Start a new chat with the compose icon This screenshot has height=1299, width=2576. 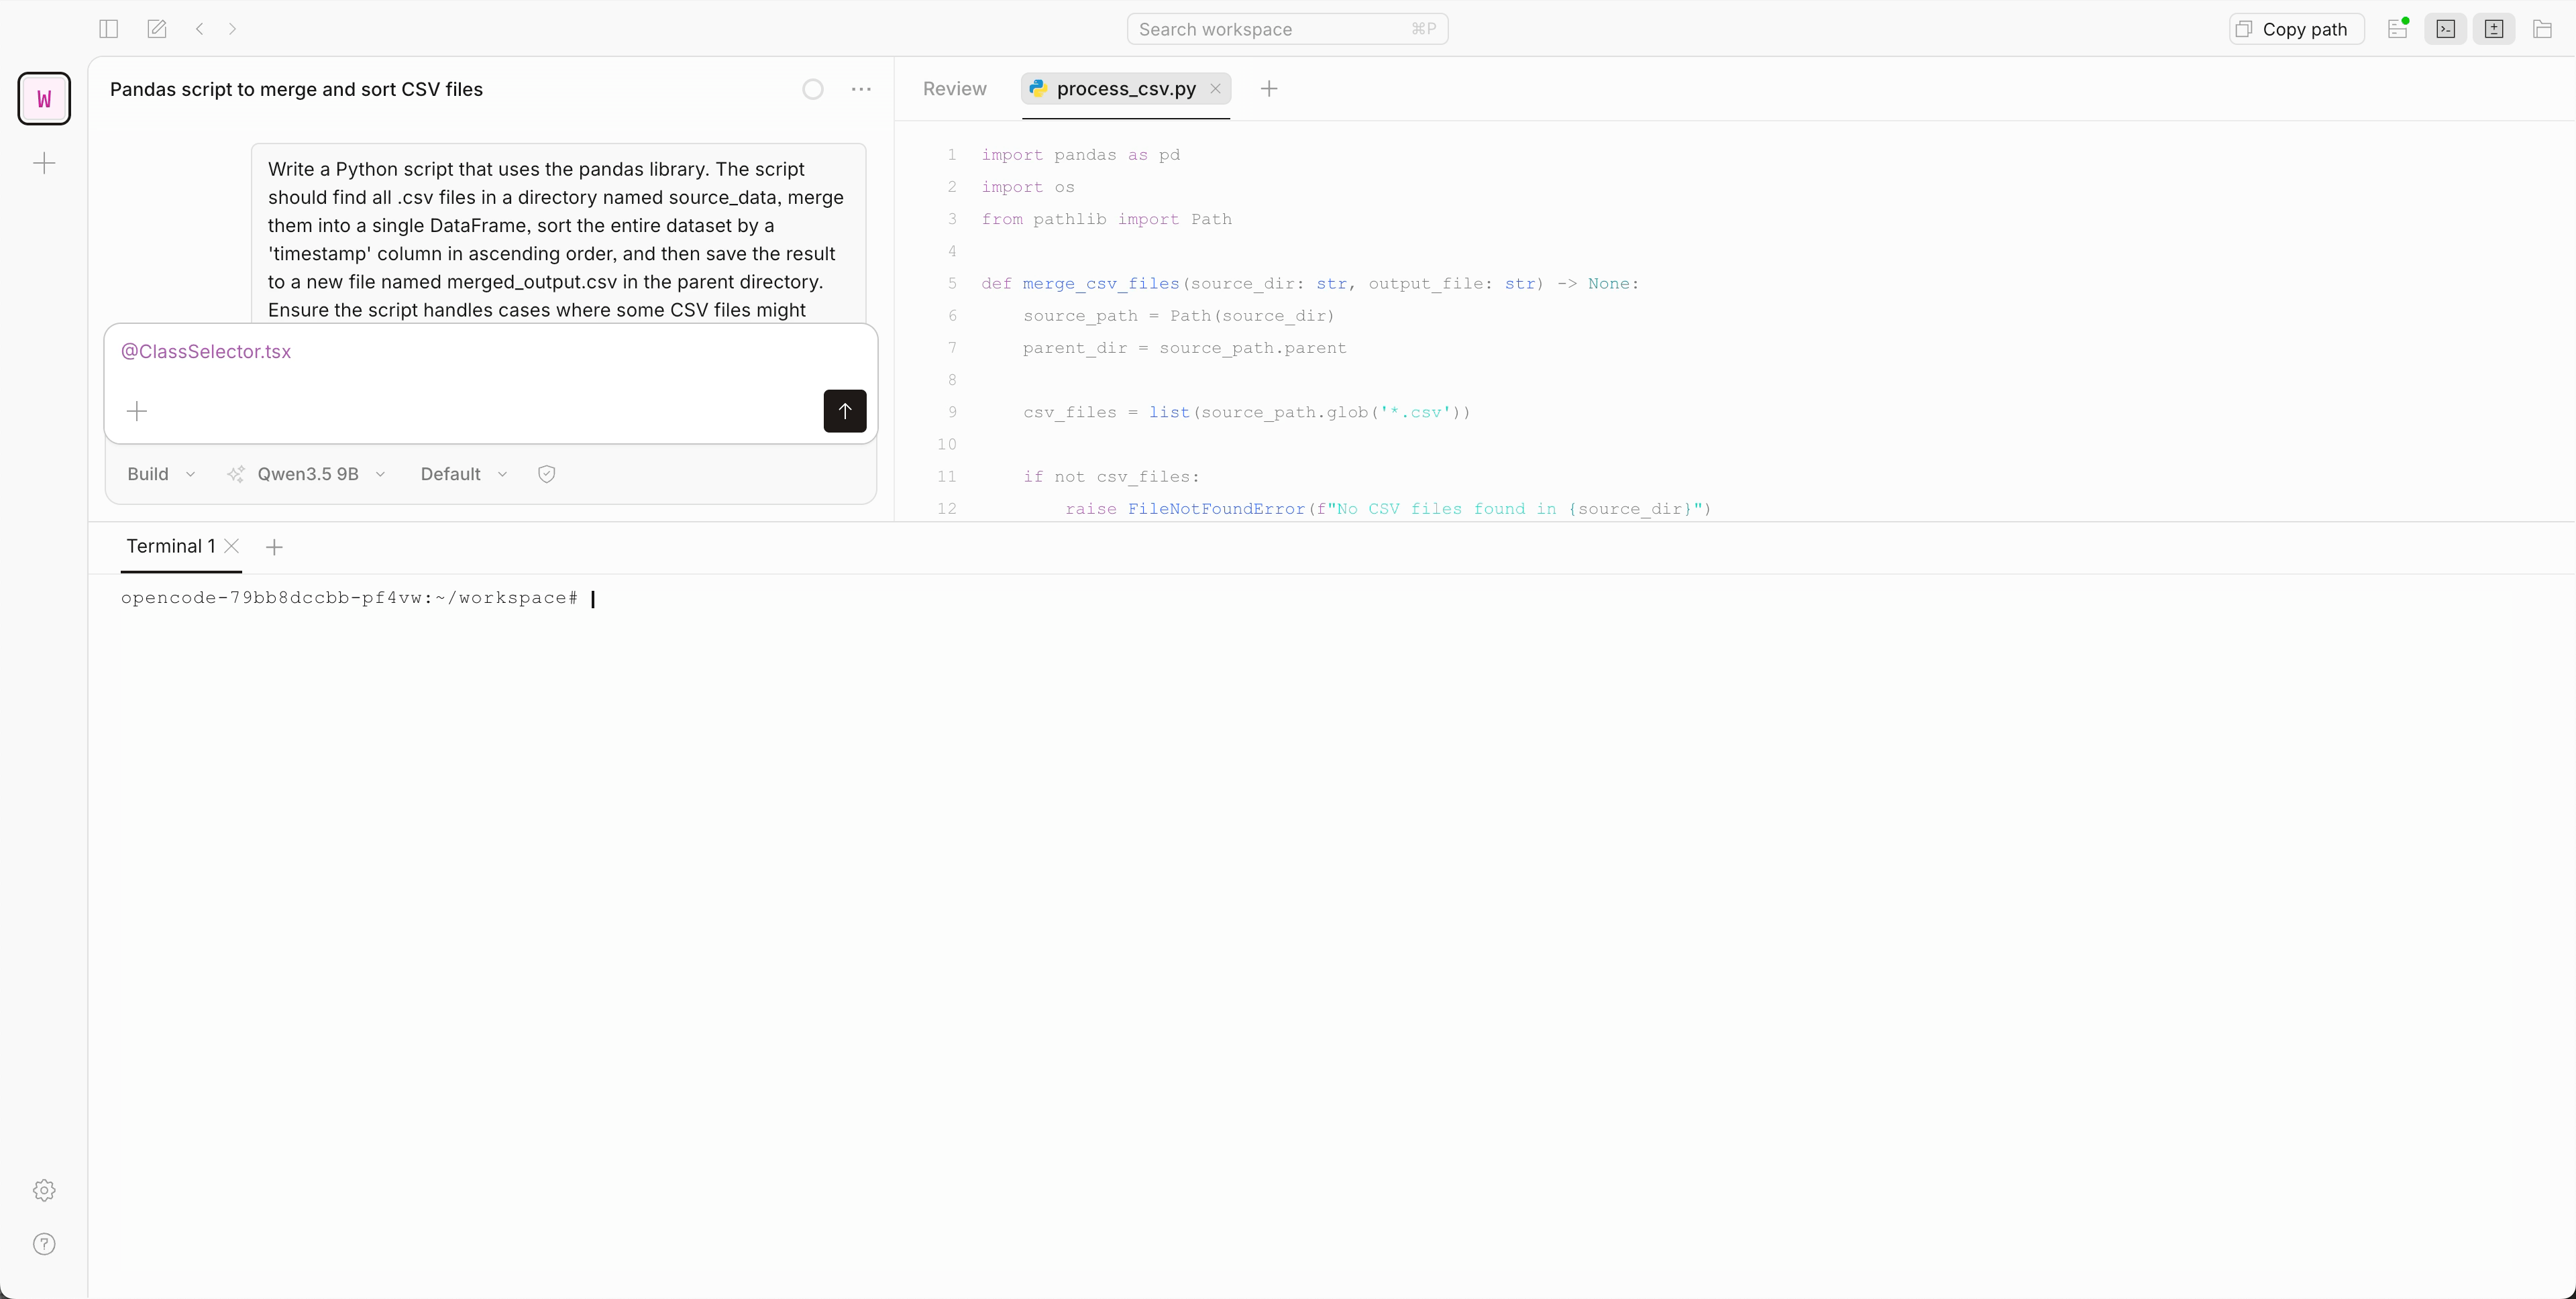pyautogui.click(x=156, y=29)
